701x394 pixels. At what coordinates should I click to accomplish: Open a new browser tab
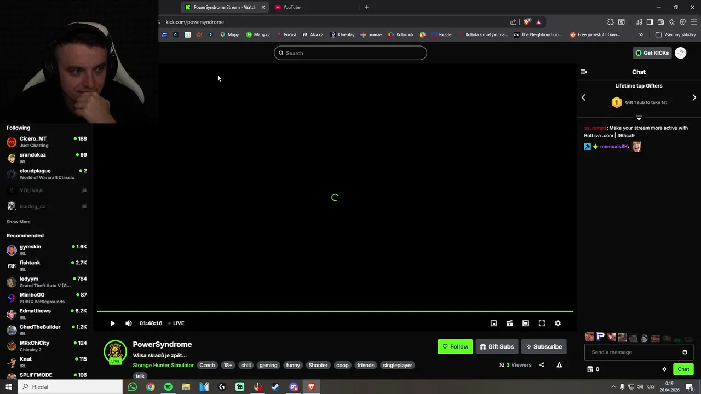coord(366,7)
